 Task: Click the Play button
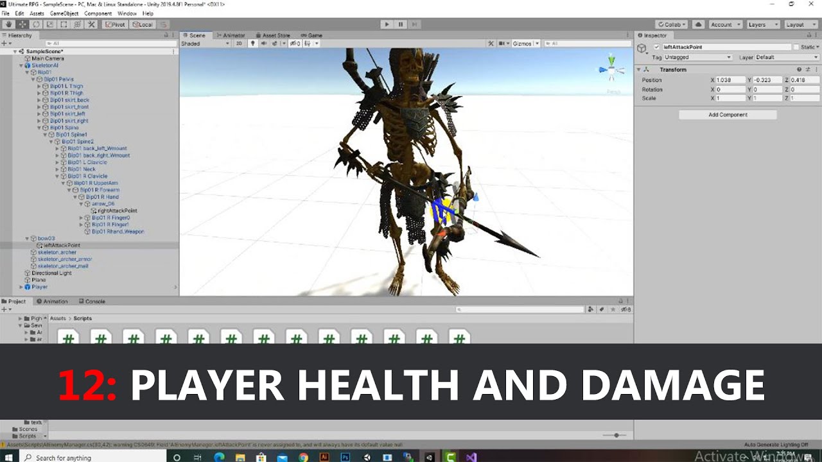[x=386, y=24]
